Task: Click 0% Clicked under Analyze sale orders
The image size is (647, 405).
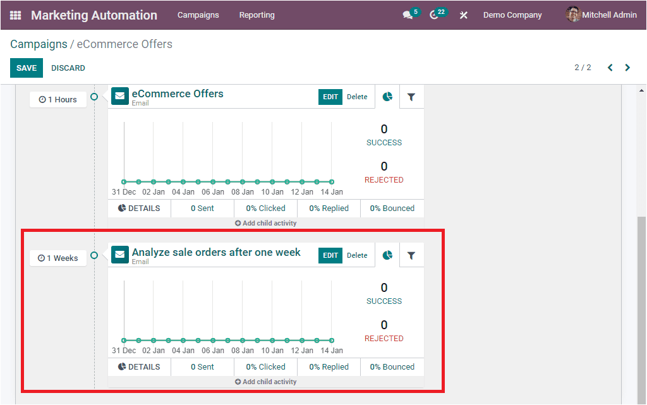Action: (x=266, y=366)
